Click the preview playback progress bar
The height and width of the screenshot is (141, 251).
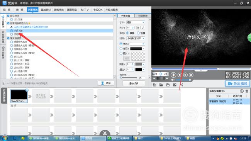pyautogui.click(x=201, y=69)
